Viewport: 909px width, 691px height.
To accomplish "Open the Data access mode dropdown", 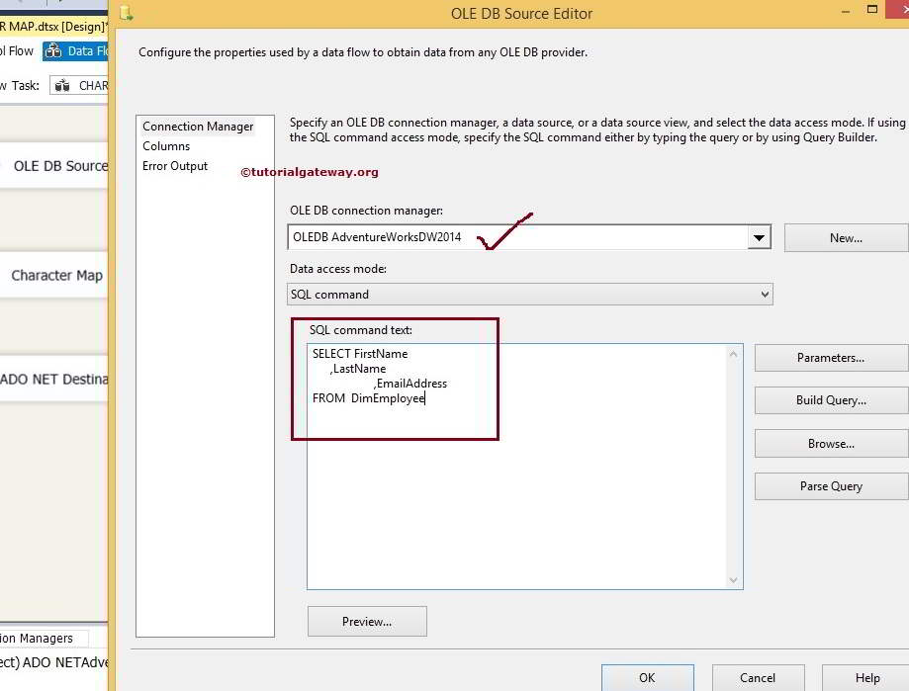I will [x=764, y=294].
